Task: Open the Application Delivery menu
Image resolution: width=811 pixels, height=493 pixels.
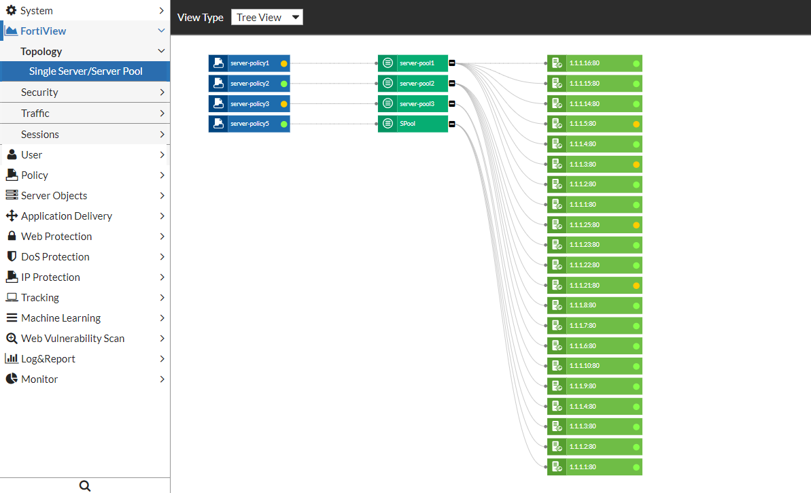Action: point(67,216)
